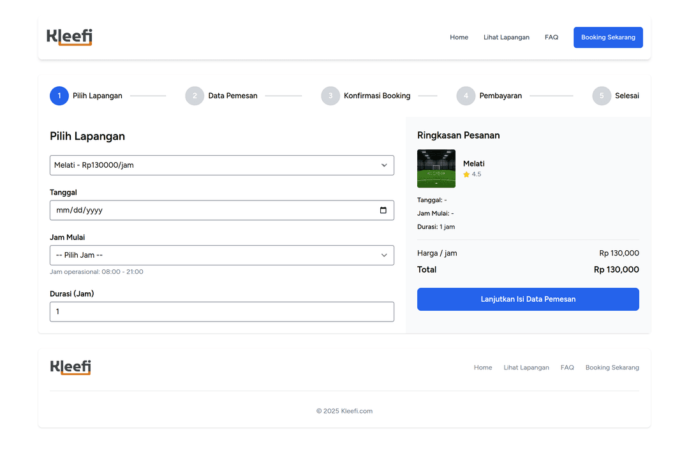Viewport: 689px width, 455px height.
Task: Click the Total Rp 130,000 amount
Action: [616, 270]
